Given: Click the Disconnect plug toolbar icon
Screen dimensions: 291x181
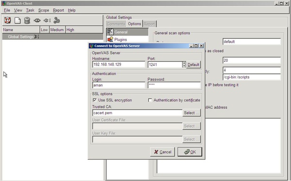Looking at the screenshot, I should [47, 20].
